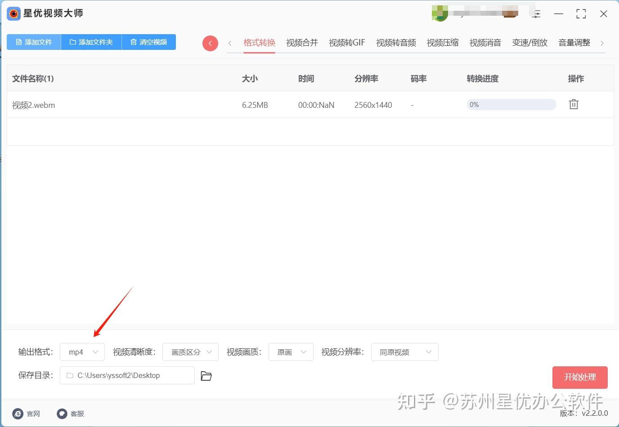Screen dimensions: 619x427
Task: Select the 视频压缩 tab
Action: 442,42
